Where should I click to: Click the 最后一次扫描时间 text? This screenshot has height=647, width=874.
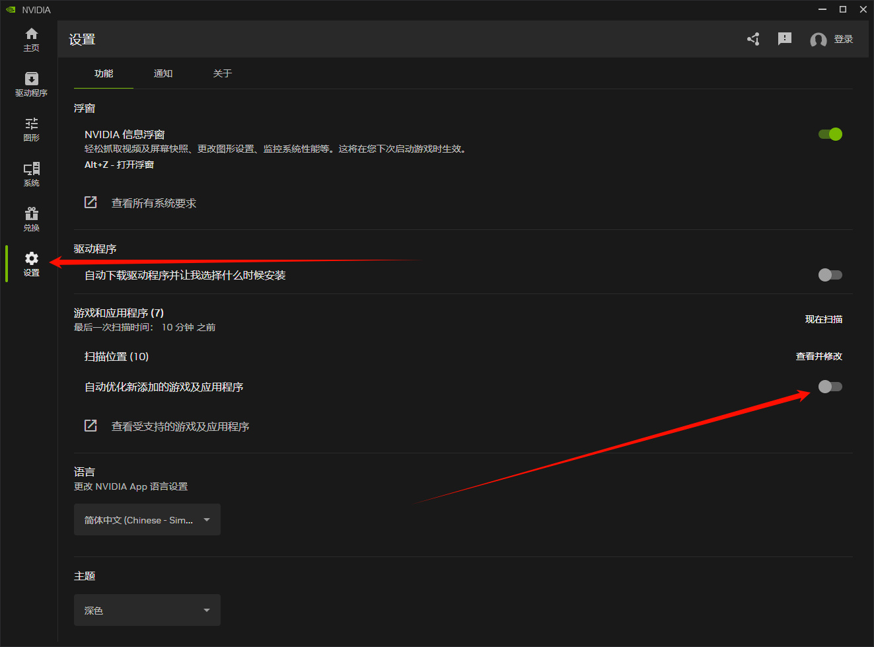(x=145, y=328)
